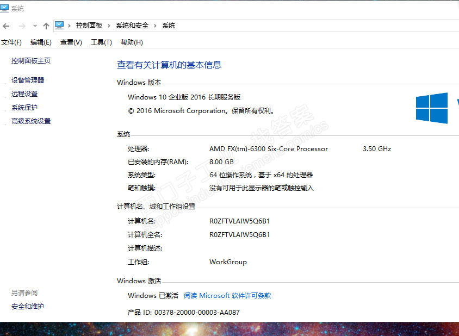Select Windows 10 企业版 2016 长期服务版 text
This screenshot has width=459, height=336.
coord(184,97)
